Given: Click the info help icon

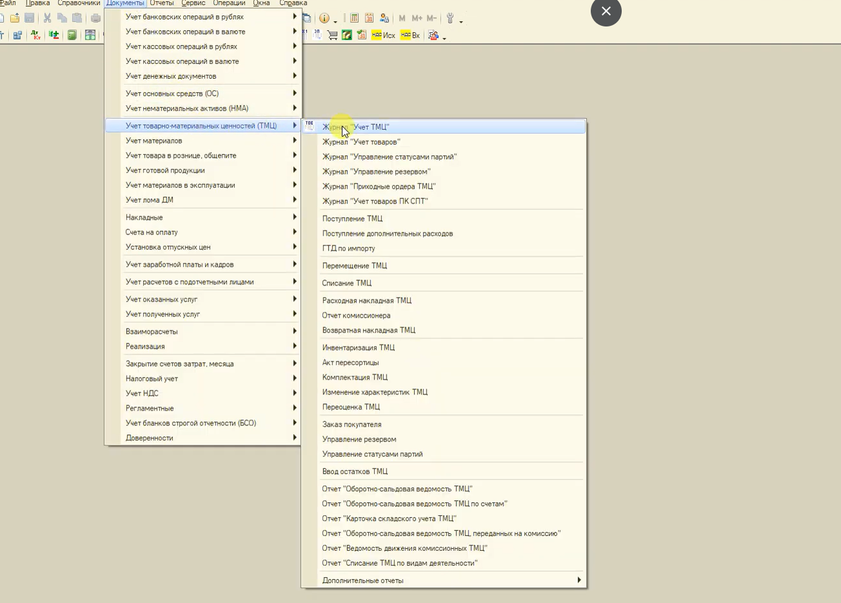Looking at the screenshot, I should 324,18.
